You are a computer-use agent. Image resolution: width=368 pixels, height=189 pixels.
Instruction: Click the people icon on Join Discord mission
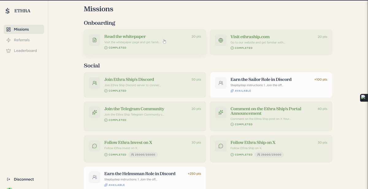tap(94, 83)
